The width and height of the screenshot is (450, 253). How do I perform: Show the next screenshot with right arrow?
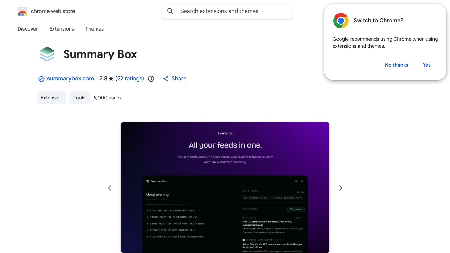pyautogui.click(x=340, y=188)
